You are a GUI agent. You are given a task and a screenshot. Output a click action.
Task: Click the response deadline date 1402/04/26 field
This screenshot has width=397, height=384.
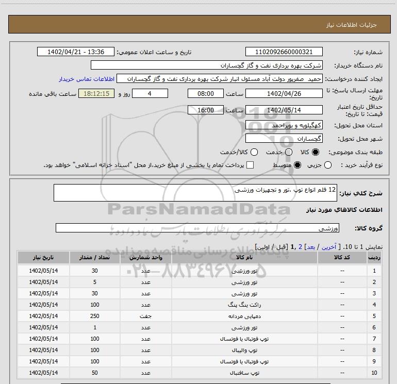click(x=284, y=93)
